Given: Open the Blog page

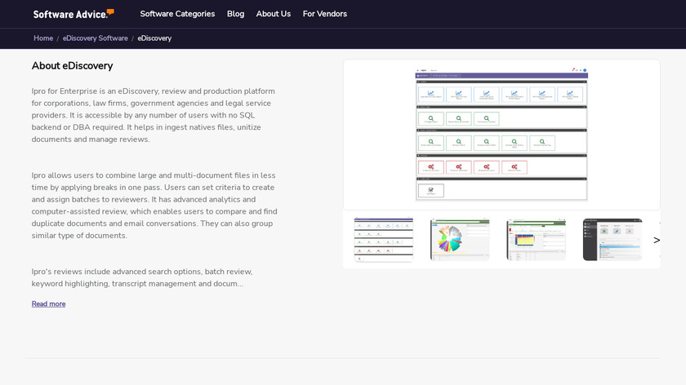Looking at the screenshot, I should (235, 14).
